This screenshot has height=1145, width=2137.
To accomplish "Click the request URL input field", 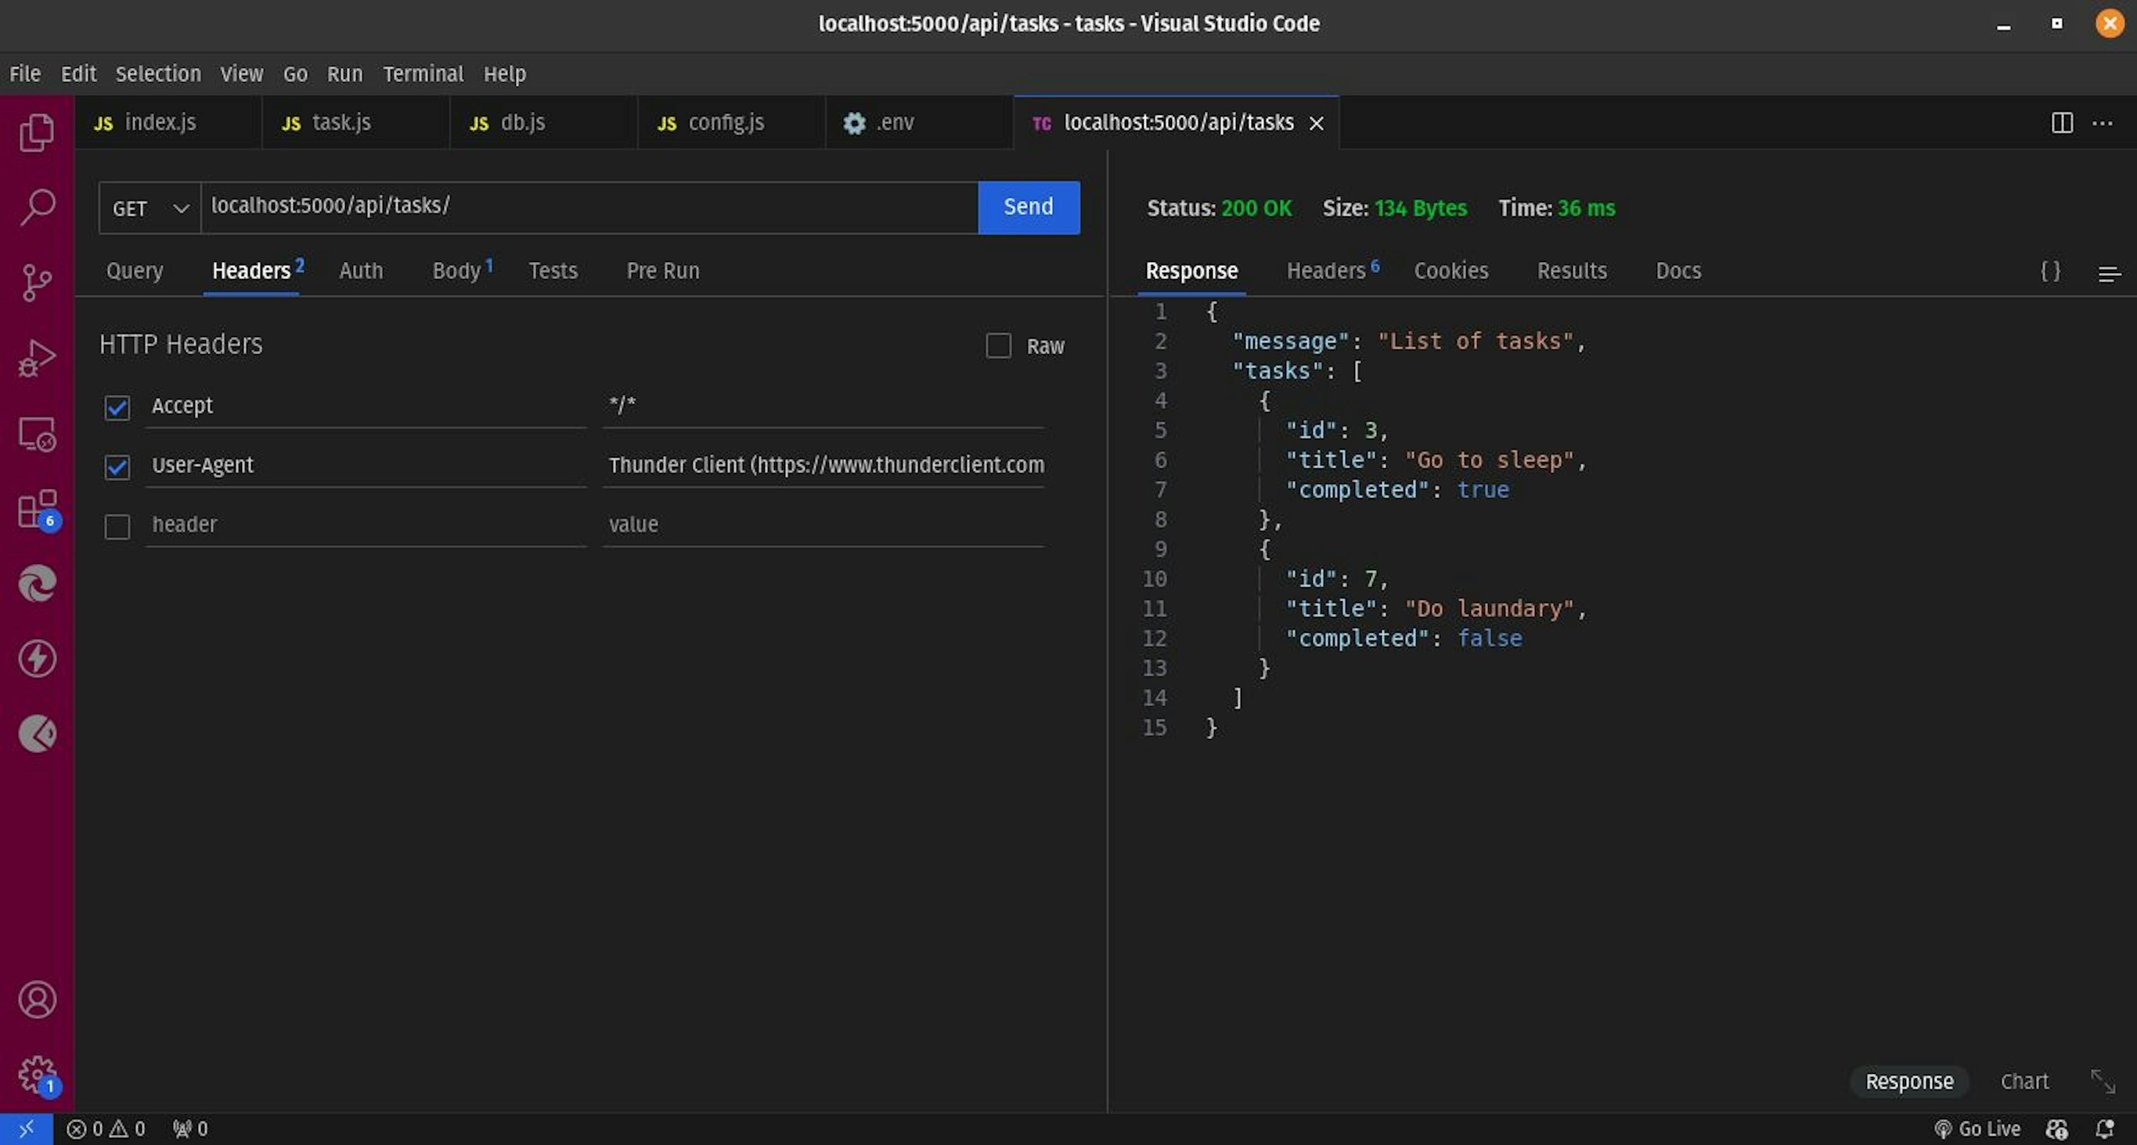I will click(589, 206).
